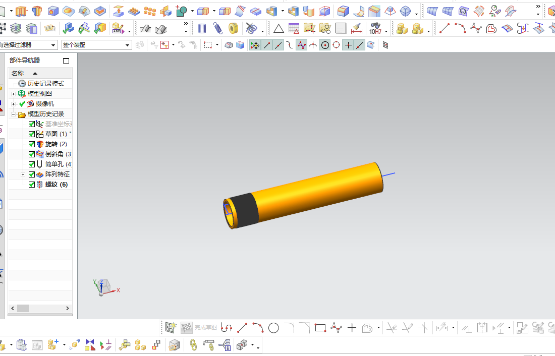Viewport: 555px width, 356px height.
Task: Select the Line curve tool in top toolbar
Action: point(444,28)
